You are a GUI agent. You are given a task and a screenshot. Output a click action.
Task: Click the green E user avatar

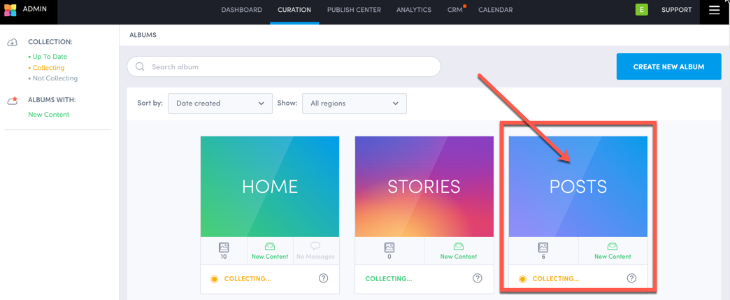click(x=641, y=10)
